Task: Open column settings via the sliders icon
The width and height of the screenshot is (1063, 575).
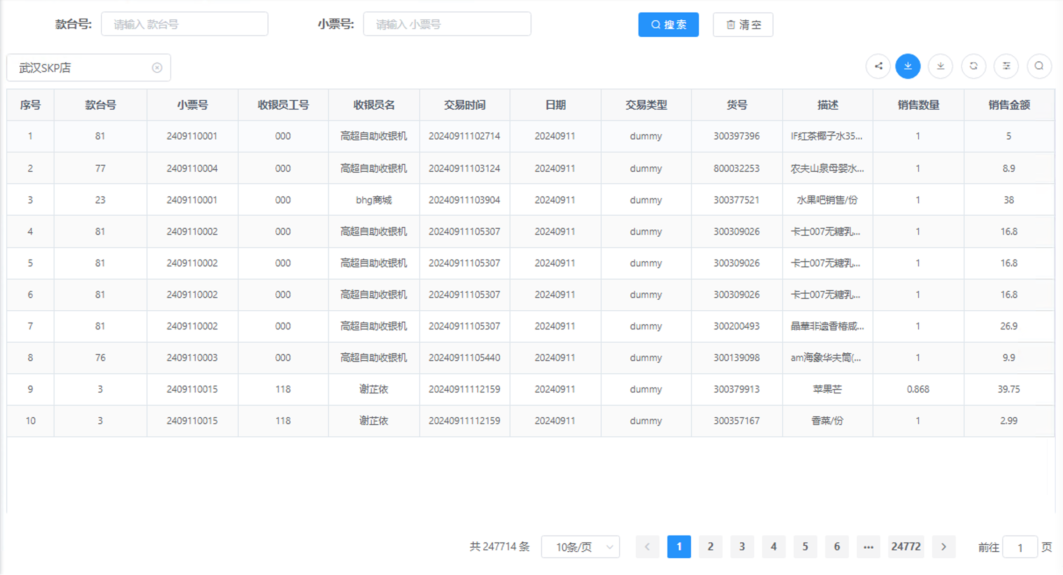Action: tap(1006, 66)
